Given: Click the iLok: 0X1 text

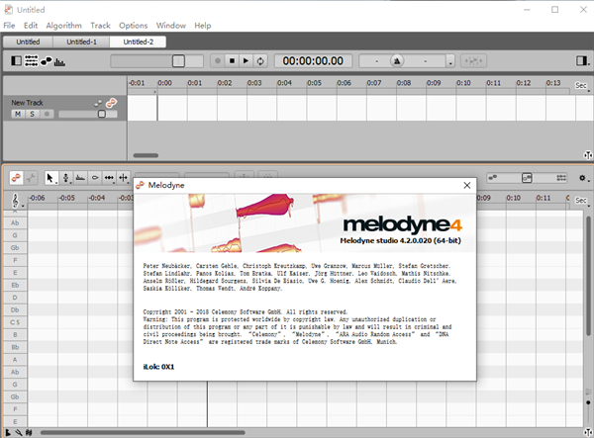Looking at the screenshot, I should point(158,367).
